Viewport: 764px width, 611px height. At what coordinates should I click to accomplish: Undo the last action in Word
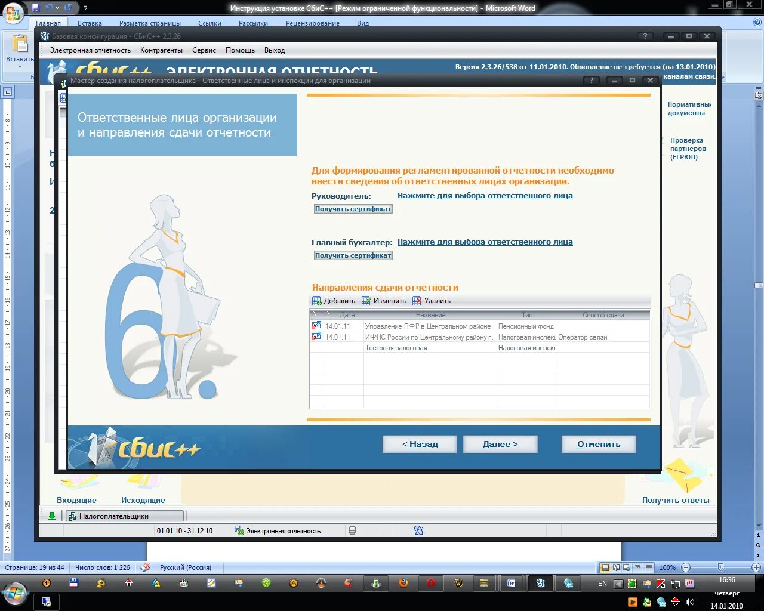coord(50,8)
